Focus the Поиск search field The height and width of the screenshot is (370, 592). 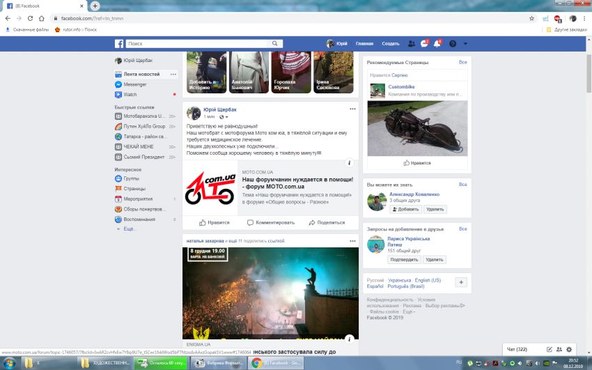(196, 44)
